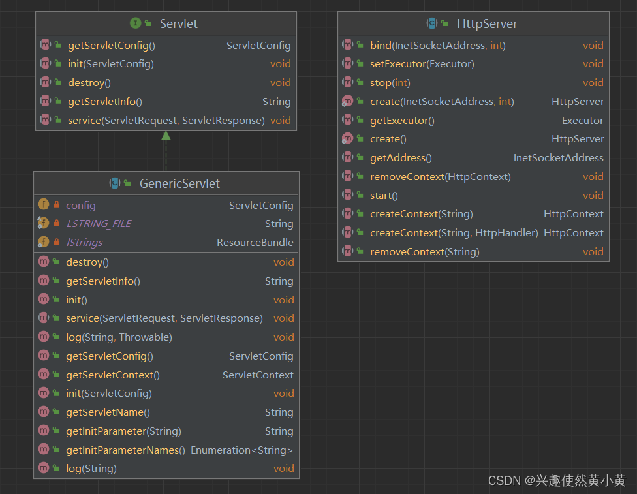
Task: Select getServletInfo() in the Servlet box
Action: pos(105,102)
